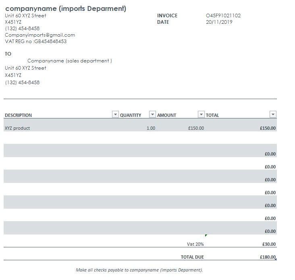Click the bold £150.00 total cell
Screen dimensions: 295x280
pos(268,128)
